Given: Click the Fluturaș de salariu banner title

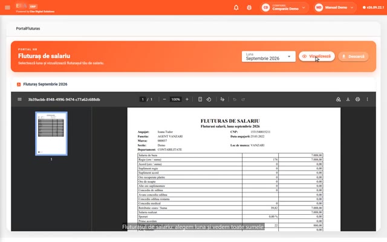Looking at the screenshot, I should [x=44, y=56].
